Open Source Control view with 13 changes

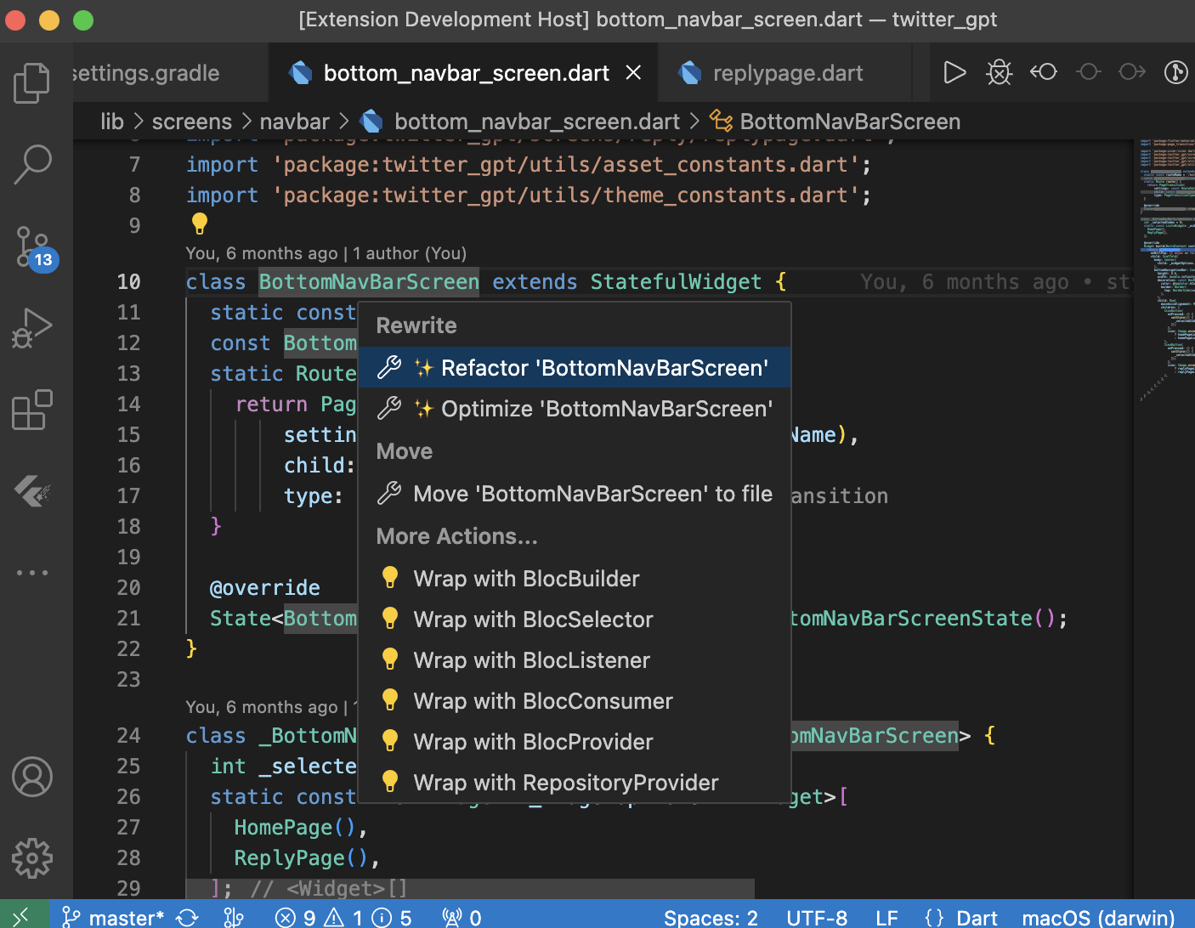point(36,248)
